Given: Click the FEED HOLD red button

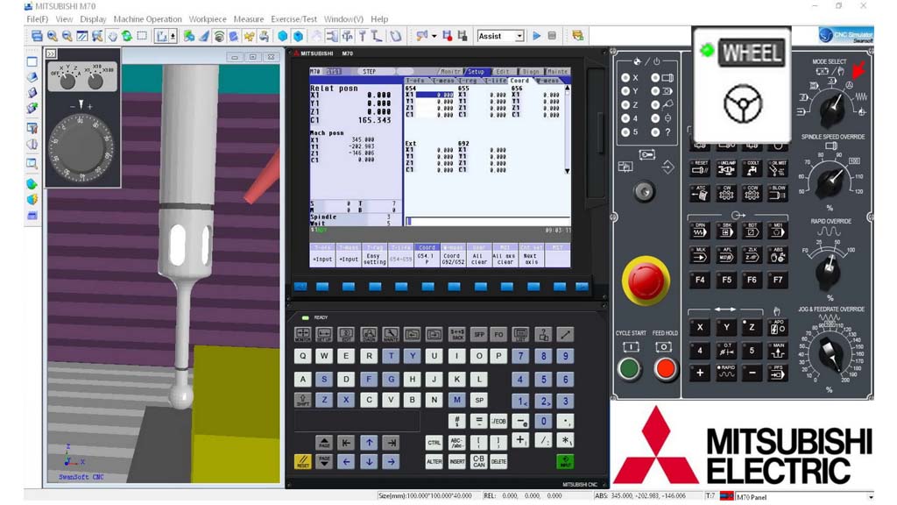Looking at the screenshot, I should (x=665, y=369).
